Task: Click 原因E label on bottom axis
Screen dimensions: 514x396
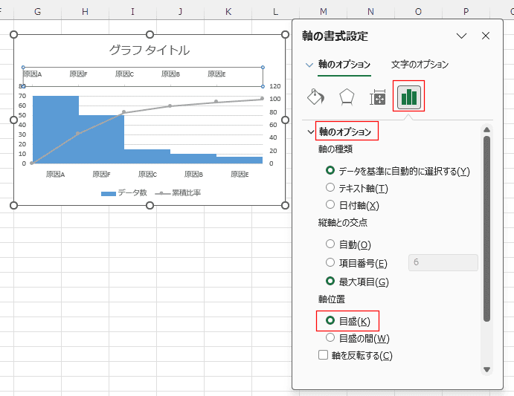Action: click(240, 175)
